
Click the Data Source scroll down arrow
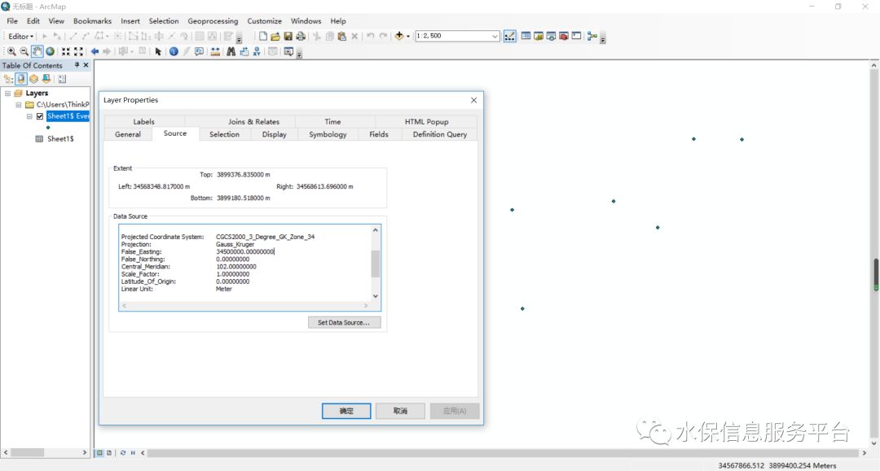coord(376,296)
